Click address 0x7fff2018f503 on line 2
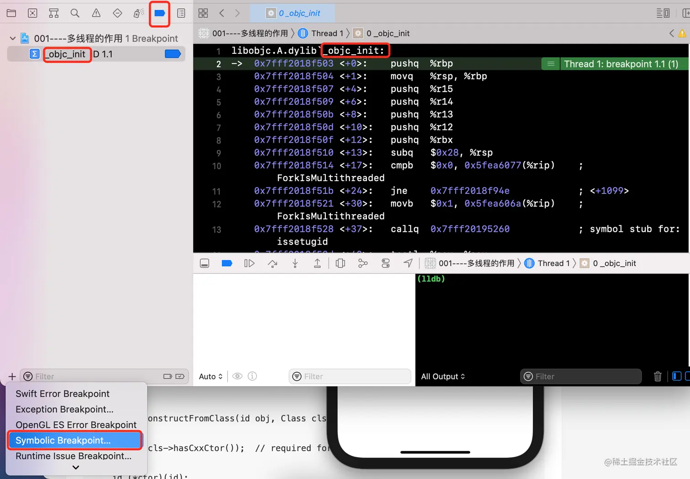This screenshot has width=690, height=479. pos(294,63)
